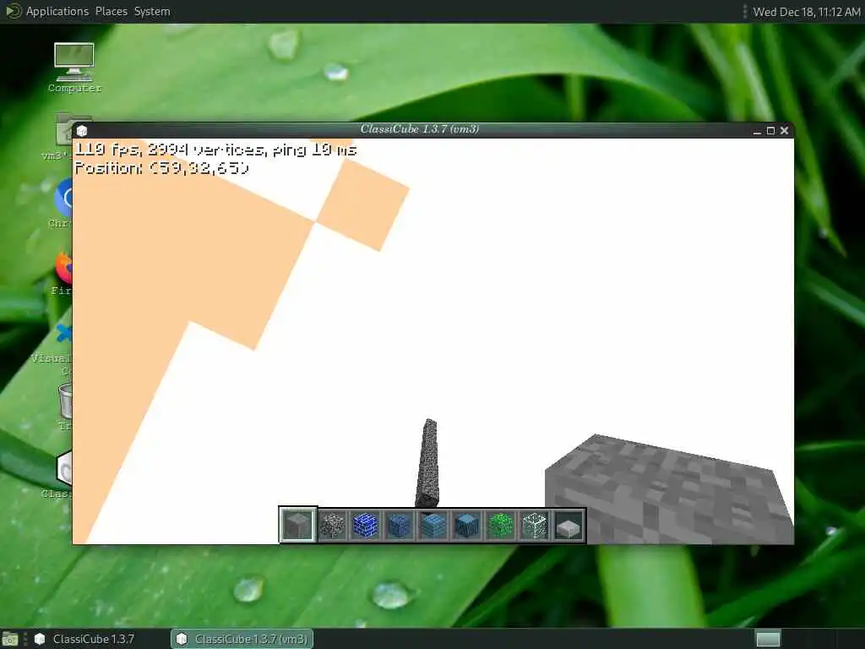
Task: Click the fps and vertices status text
Action: point(215,150)
